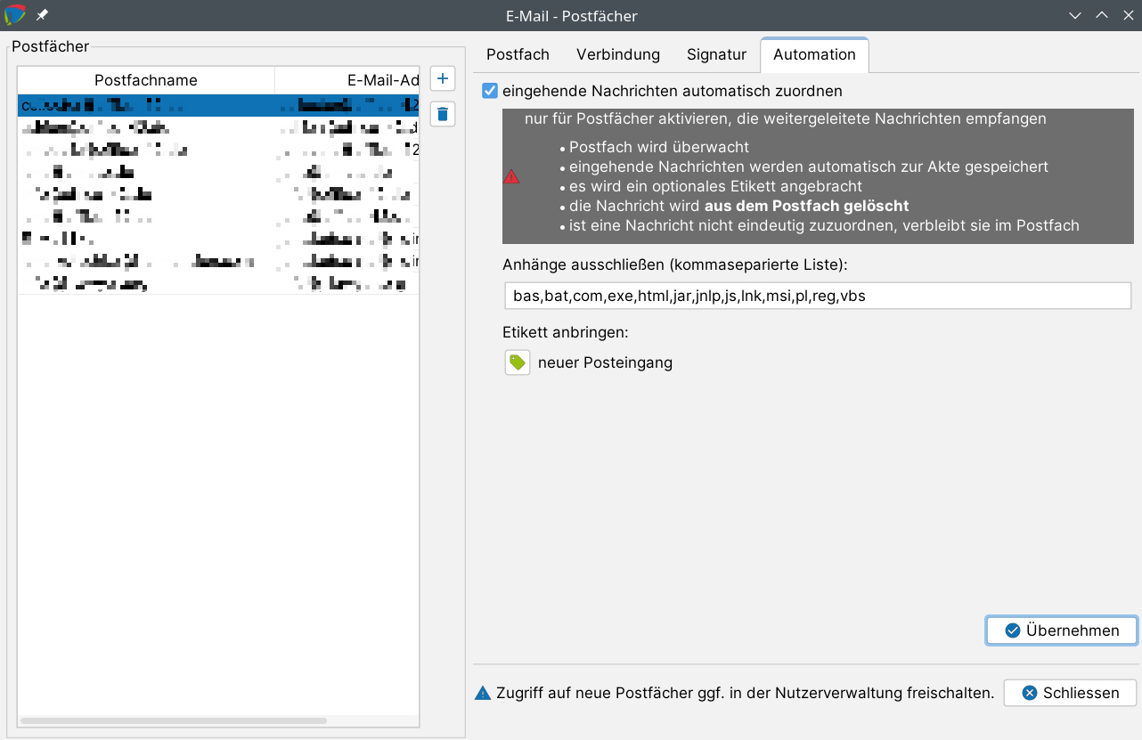Image resolution: width=1142 pixels, height=740 pixels.
Task: Click the E-Mail-Adresse column header
Action: click(347, 80)
